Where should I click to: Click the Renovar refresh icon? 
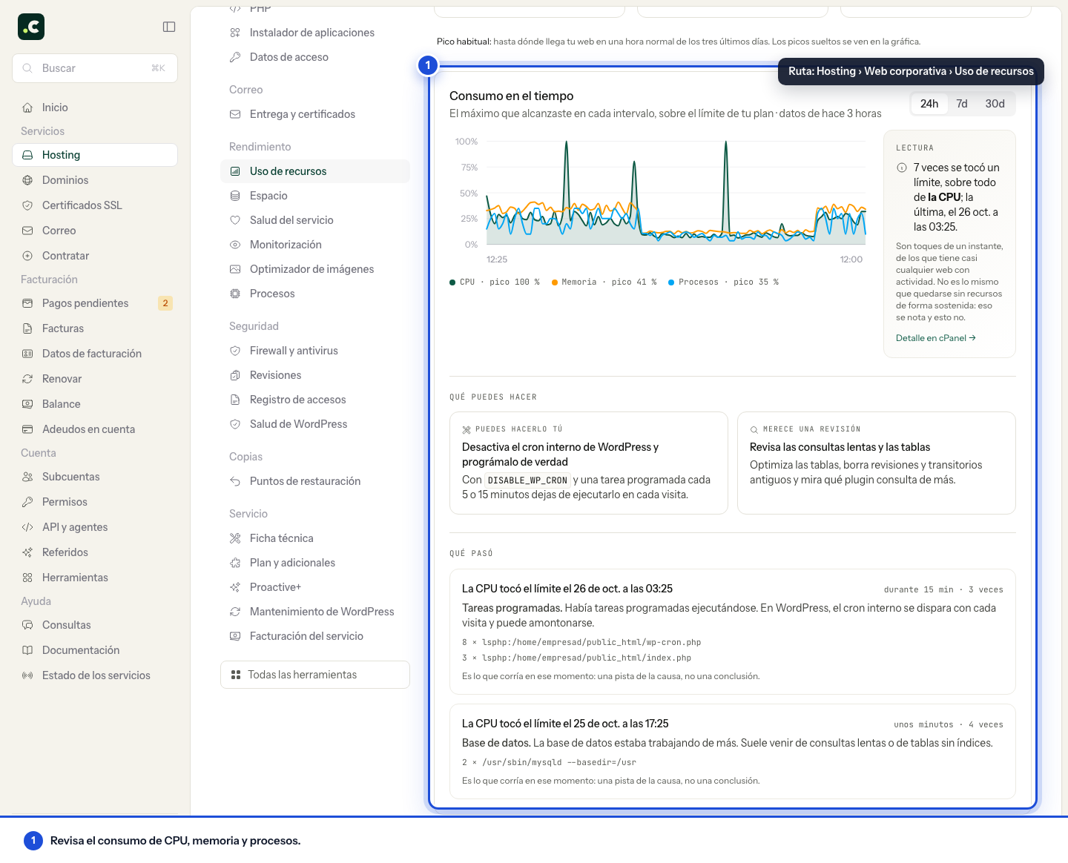pos(27,379)
